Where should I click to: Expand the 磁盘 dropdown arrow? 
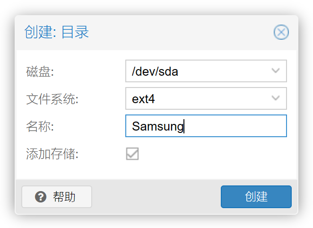tap(276, 71)
